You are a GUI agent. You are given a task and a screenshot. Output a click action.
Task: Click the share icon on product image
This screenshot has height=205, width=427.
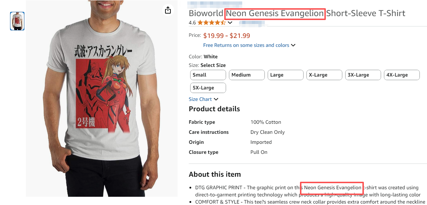[168, 10]
